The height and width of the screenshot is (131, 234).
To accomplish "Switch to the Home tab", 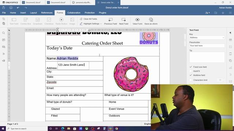I will coord(13,13).
